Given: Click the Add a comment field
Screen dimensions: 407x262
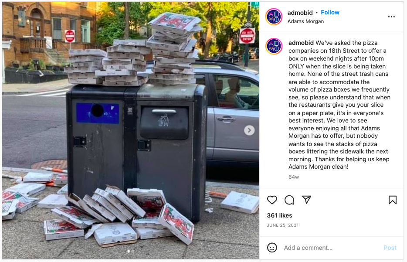Looking at the screenshot, I should [332, 248].
